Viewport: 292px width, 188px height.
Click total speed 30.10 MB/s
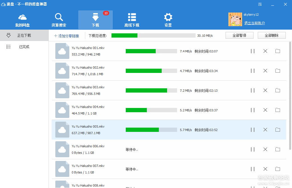pyautogui.click(x=205, y=36)
